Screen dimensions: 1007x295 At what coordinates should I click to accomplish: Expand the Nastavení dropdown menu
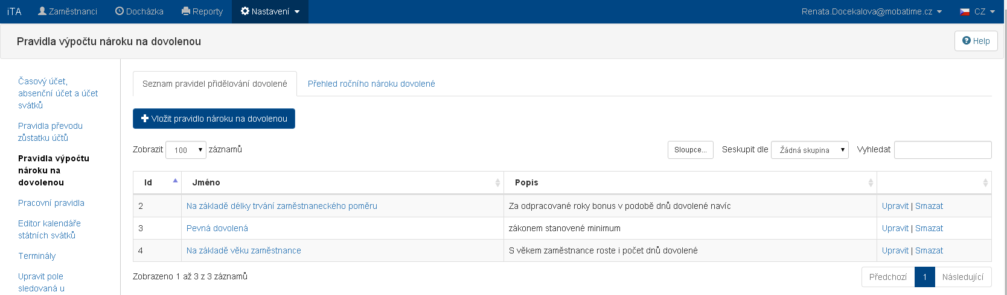[270, 11]
